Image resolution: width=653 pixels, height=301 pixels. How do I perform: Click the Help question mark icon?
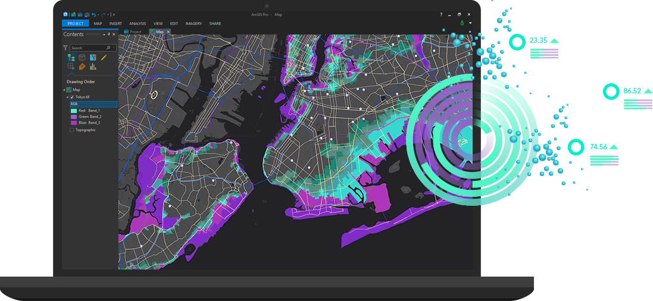pyautogui.click(x=442, y=14)
